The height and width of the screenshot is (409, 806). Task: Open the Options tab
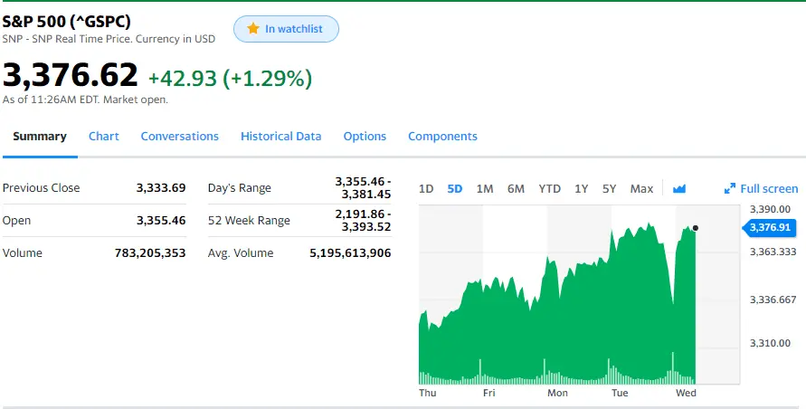365,137
